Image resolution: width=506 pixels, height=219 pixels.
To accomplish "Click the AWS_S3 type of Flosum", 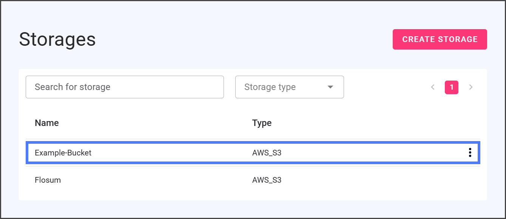I will pyautogui.click(x=267, y=180).
